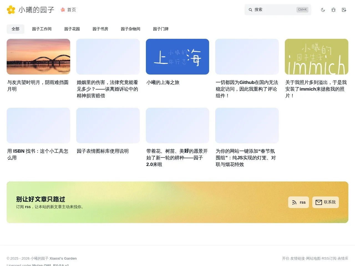The width and height of the screenshot is (355, 266).
Task: Open the 开往 footer link
Action: (286, 258)
